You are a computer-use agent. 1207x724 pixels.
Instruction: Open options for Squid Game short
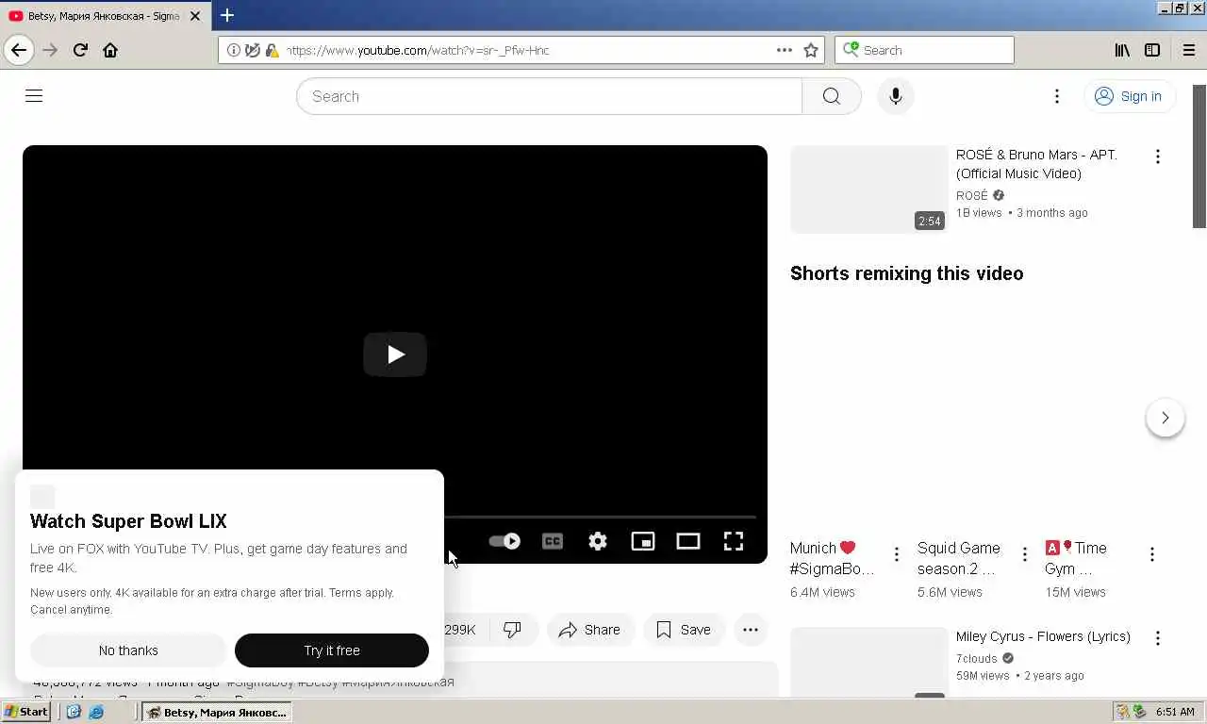[1025, 554]
